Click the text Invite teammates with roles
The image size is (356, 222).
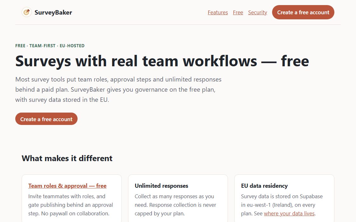(x=67, y=196)
